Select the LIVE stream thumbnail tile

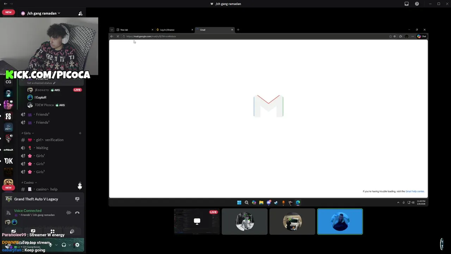(x=197, y=222)
